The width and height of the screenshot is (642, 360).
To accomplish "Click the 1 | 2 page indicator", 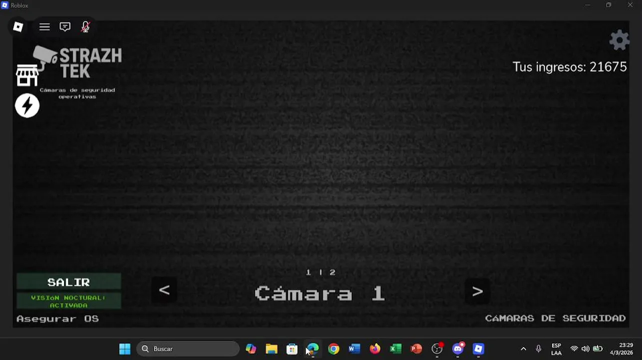I will [x=320, y=272].
